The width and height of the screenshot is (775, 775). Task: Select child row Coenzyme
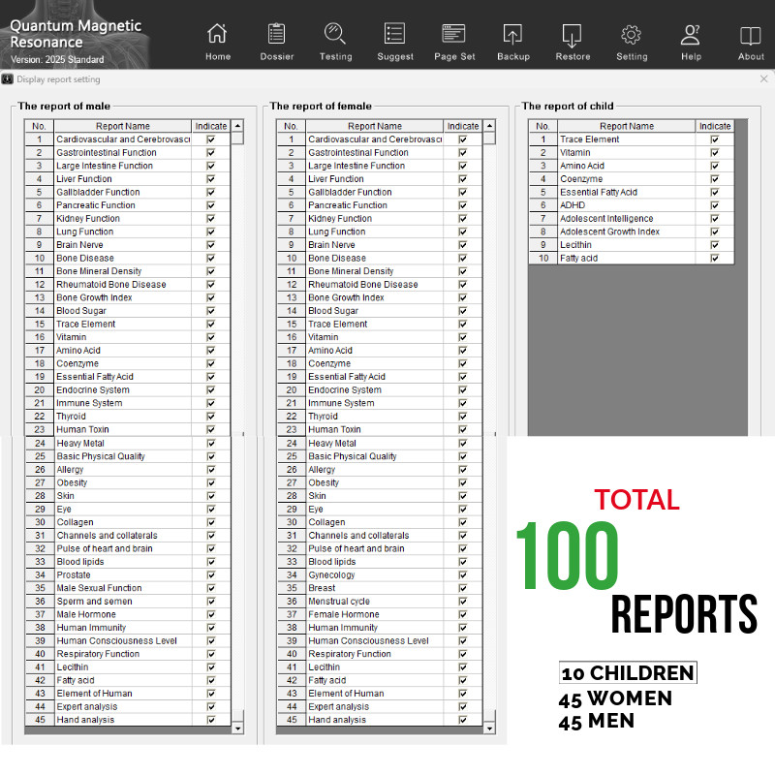(632, 179)
